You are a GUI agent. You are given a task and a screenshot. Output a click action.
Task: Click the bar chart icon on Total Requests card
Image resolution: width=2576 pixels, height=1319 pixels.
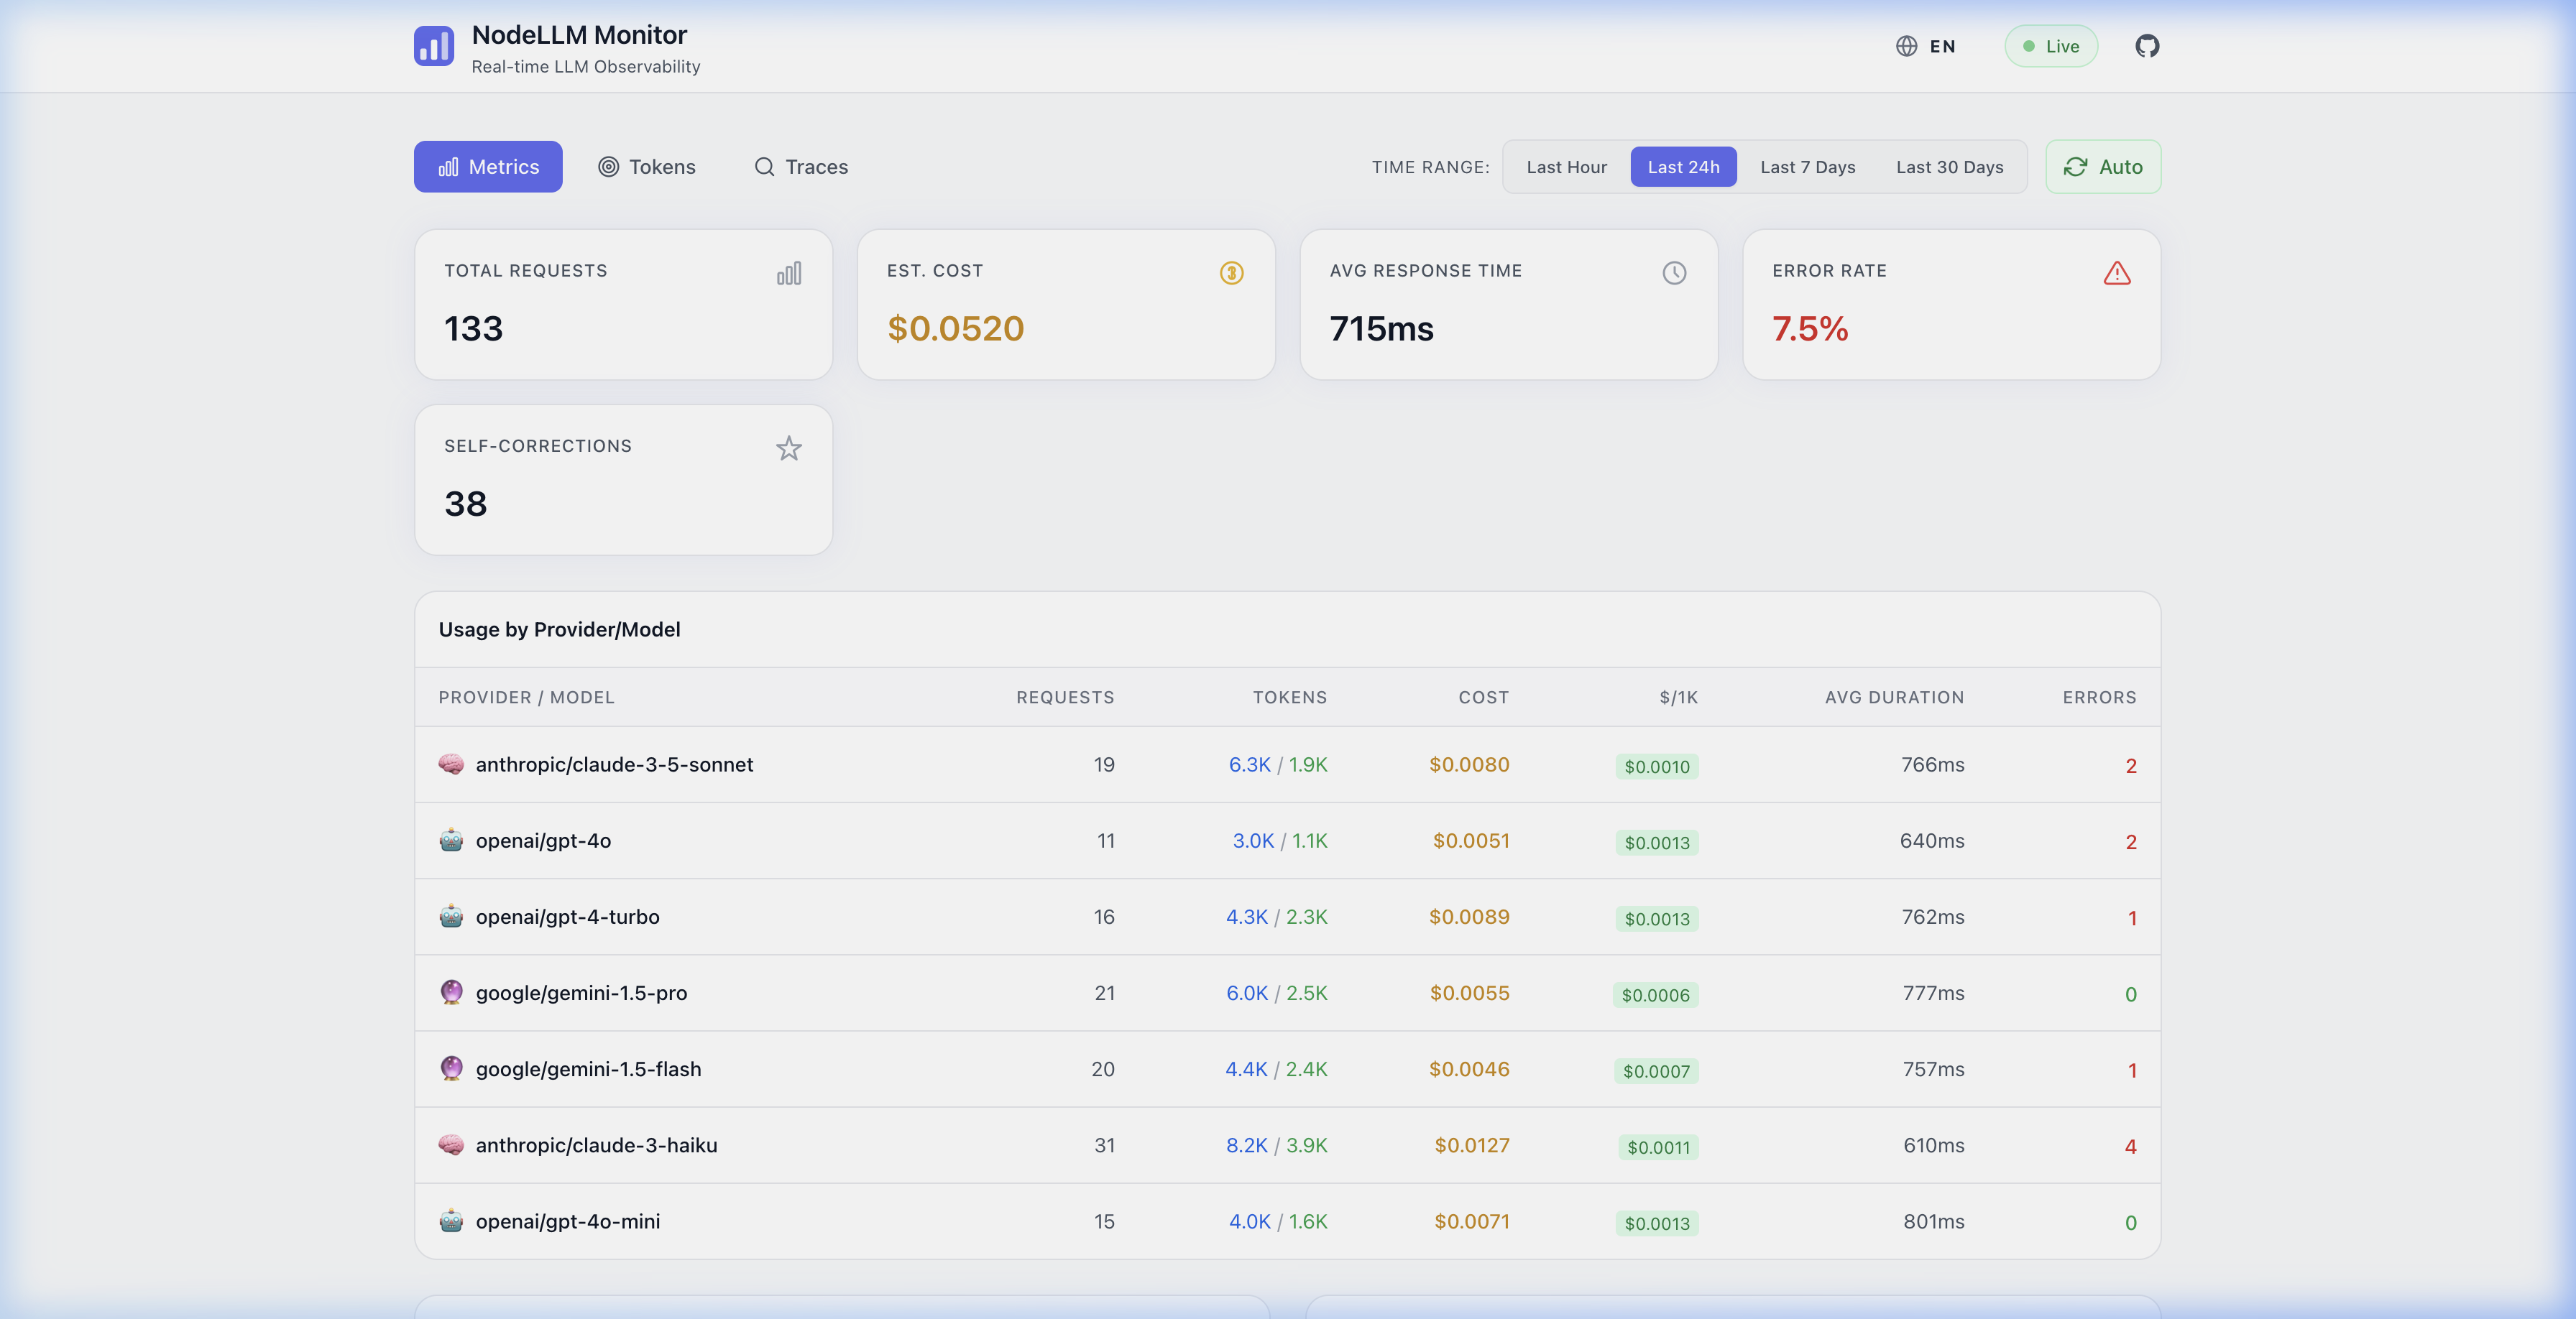click(x=789, y=272)
